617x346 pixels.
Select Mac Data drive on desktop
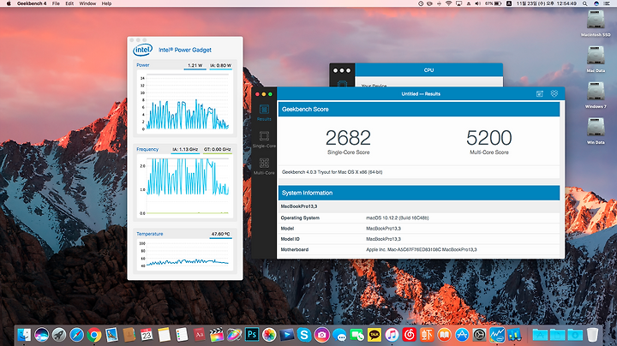[596, 58]
